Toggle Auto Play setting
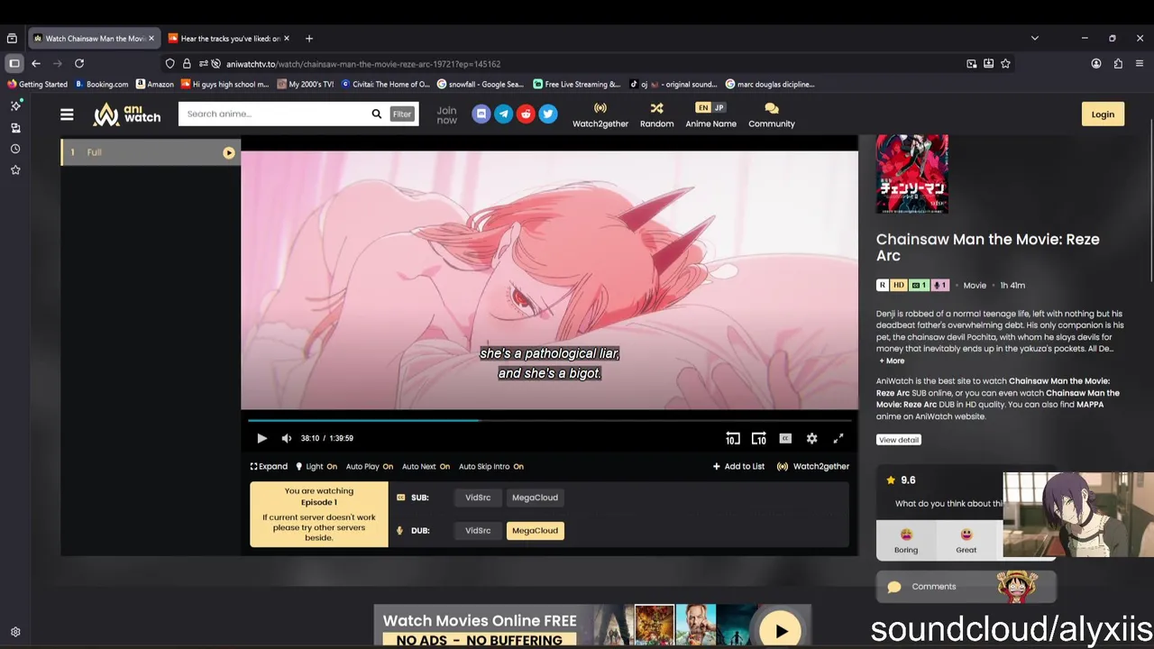 (x=370, y=466)
